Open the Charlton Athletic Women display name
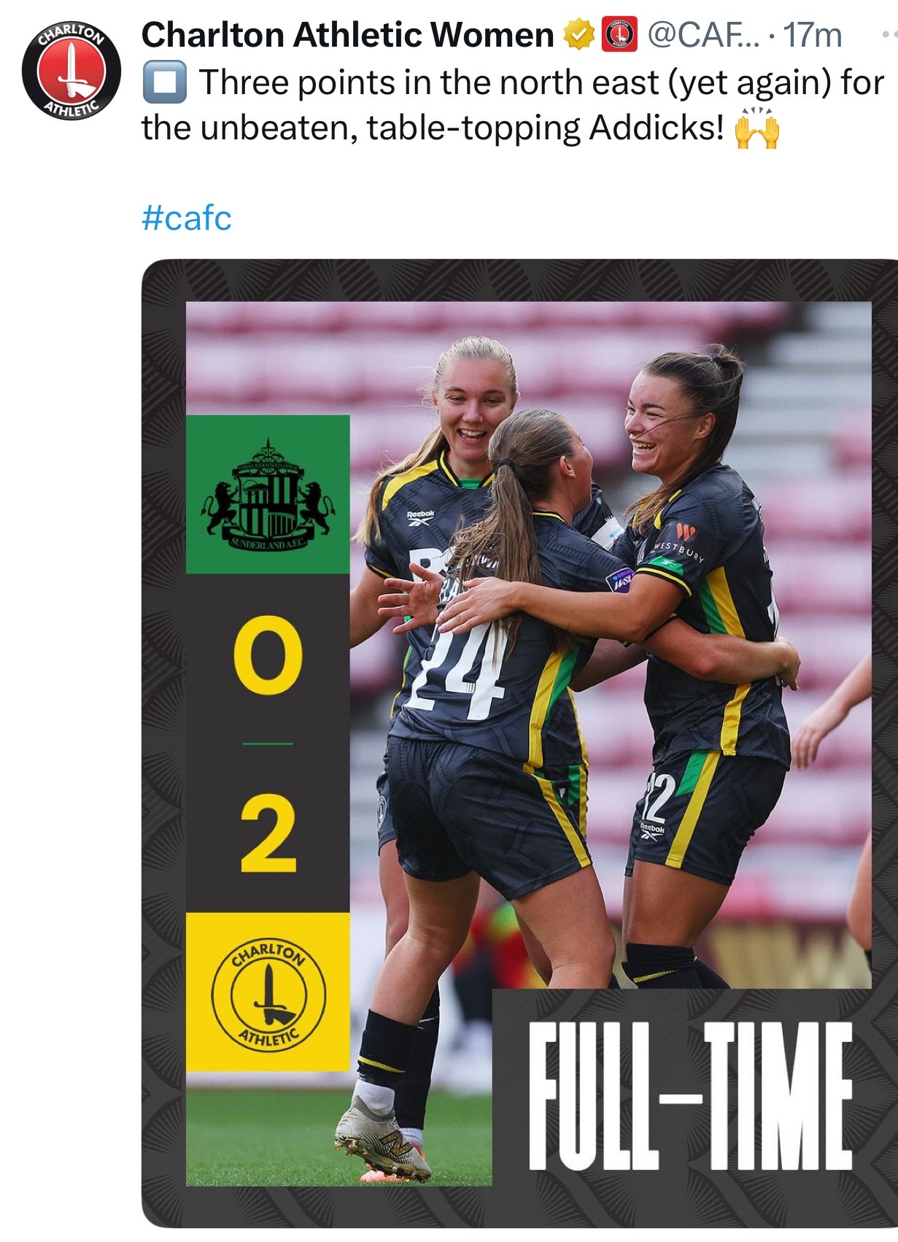 point(348,35)
